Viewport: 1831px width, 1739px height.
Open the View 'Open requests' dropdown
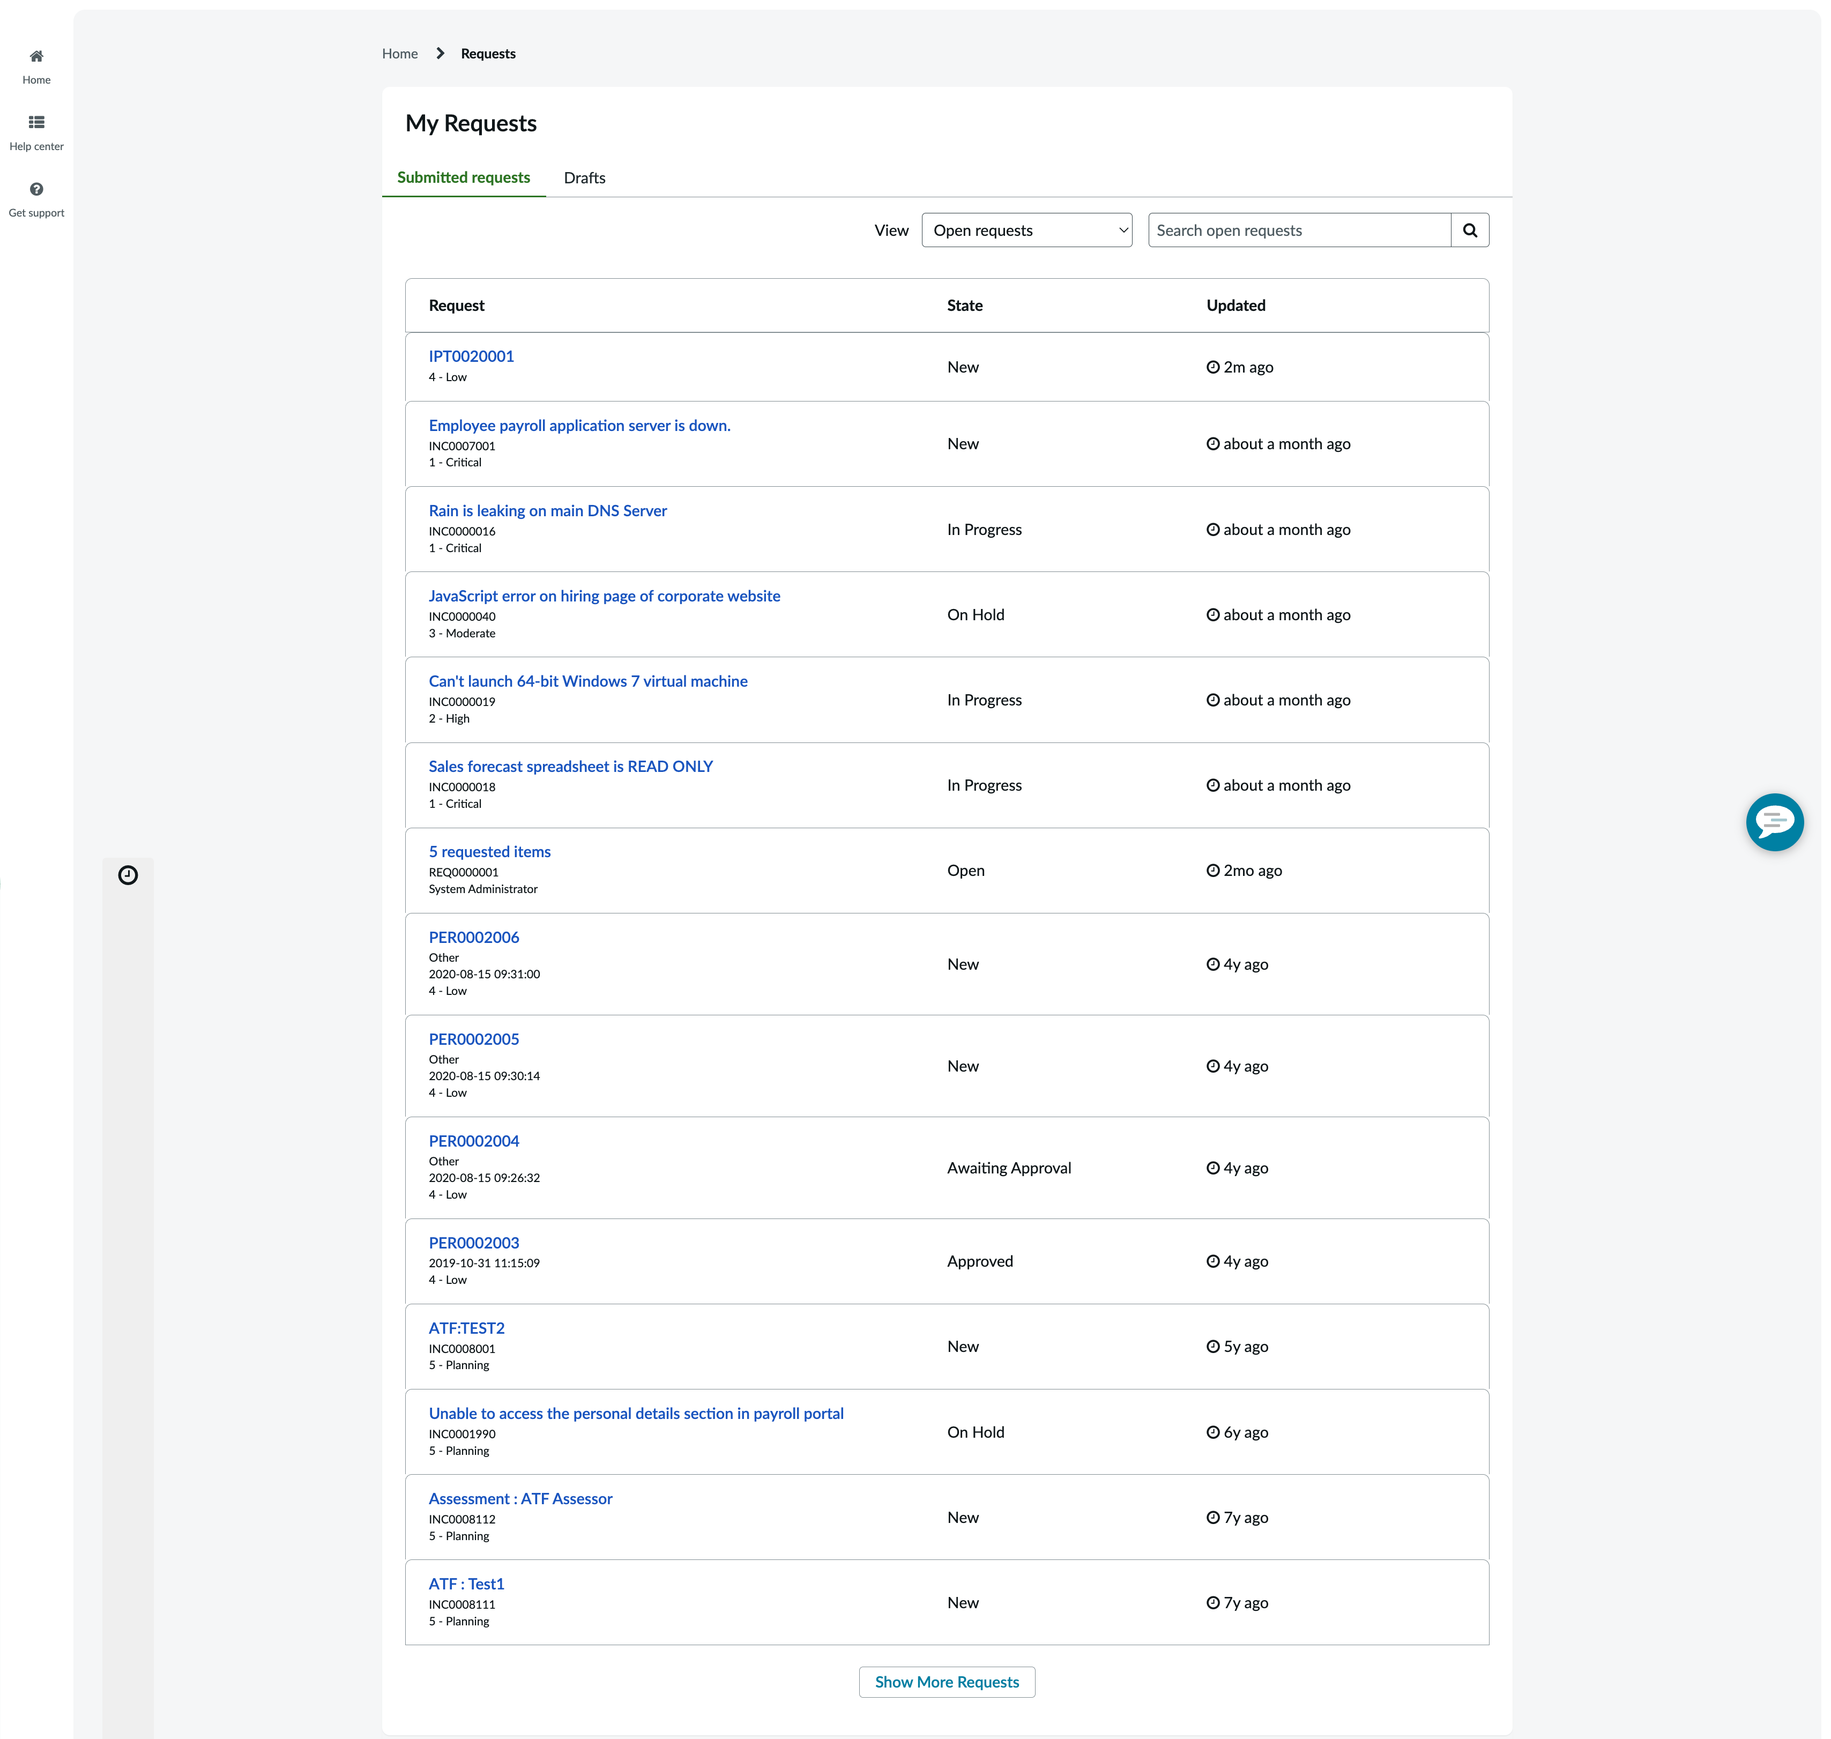point(1026,230)
